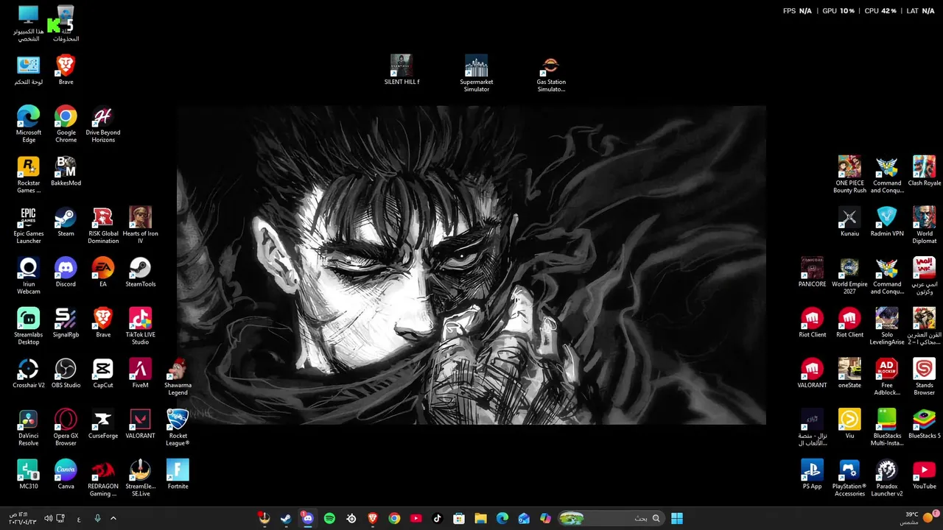Select the CapCut desktop icon
The height and width of the screenshot is (530, 943).
pos(103,373)
